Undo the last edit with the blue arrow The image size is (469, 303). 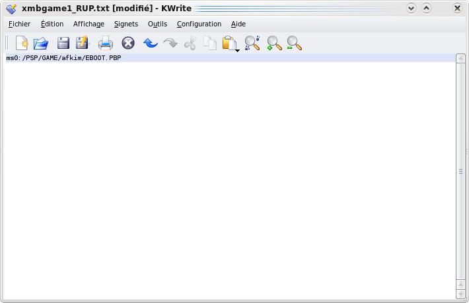[x=150, y=43]
